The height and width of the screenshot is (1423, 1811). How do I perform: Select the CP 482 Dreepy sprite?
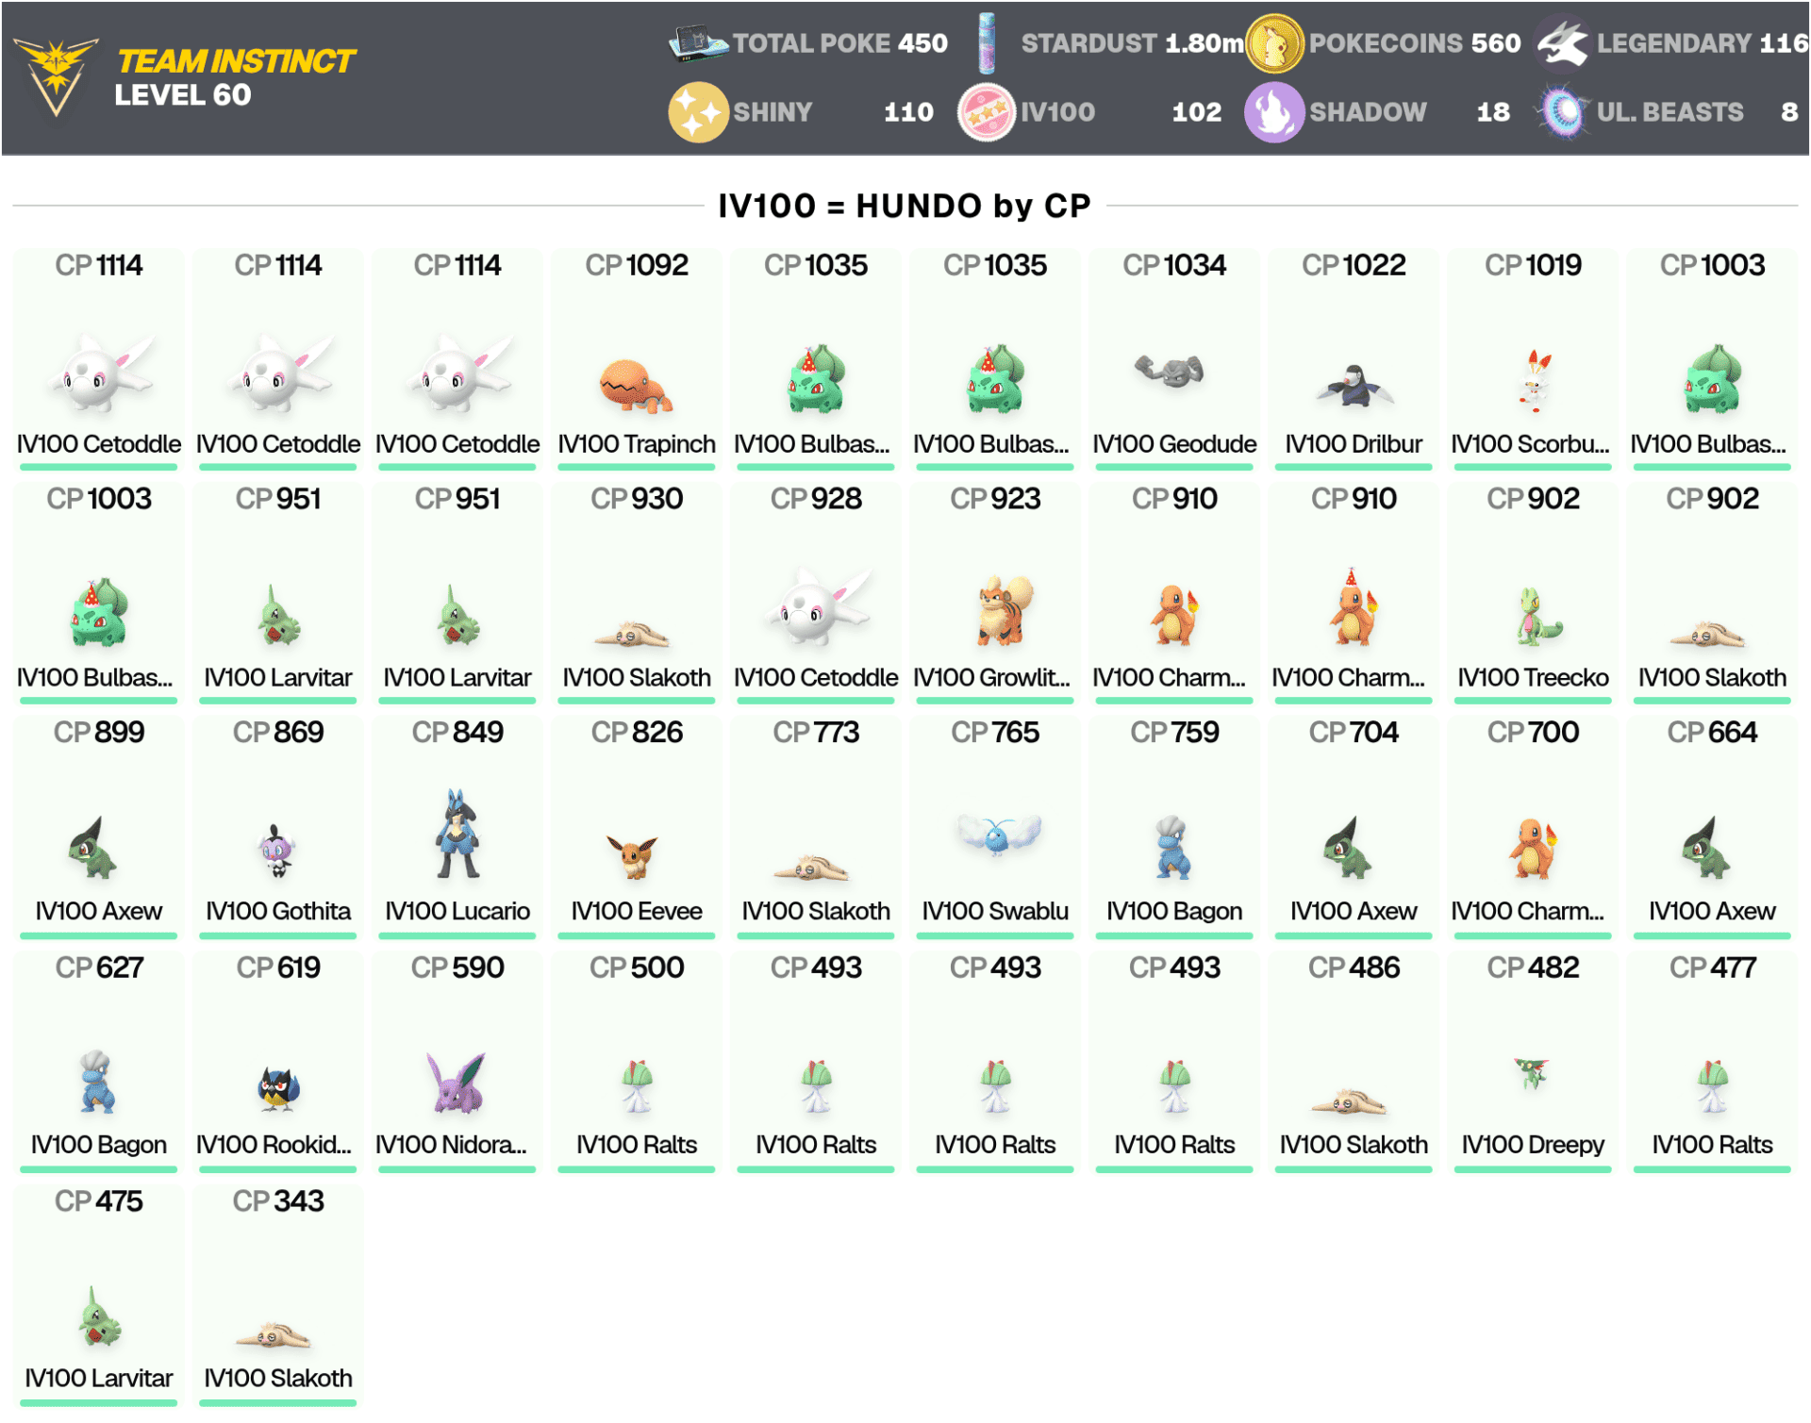(1532, 1072)
